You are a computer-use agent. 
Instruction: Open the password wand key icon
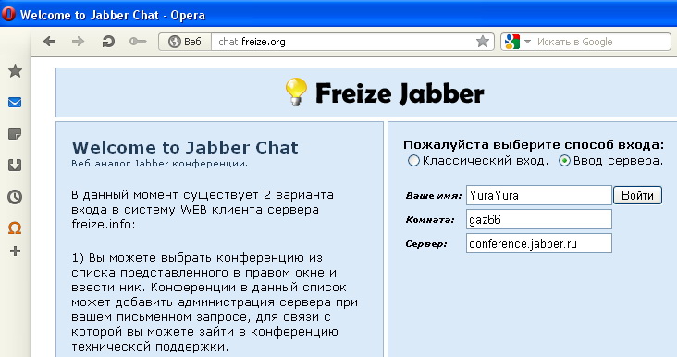point(138,42)
